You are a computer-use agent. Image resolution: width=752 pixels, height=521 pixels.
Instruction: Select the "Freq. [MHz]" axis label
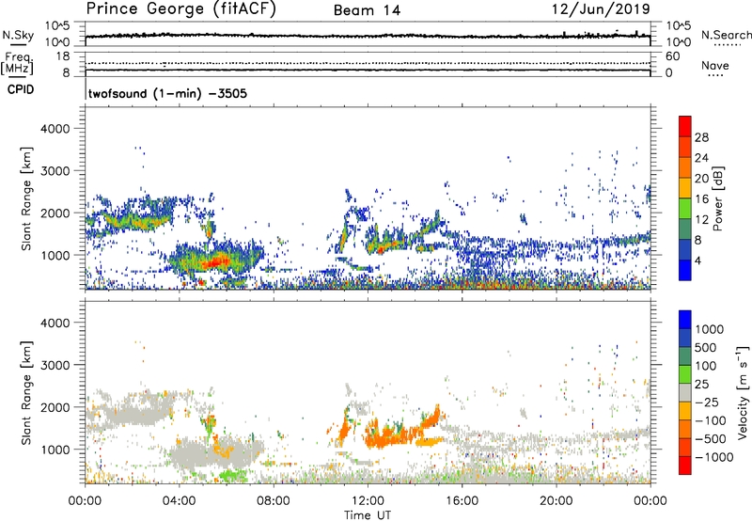coord(18,63)
